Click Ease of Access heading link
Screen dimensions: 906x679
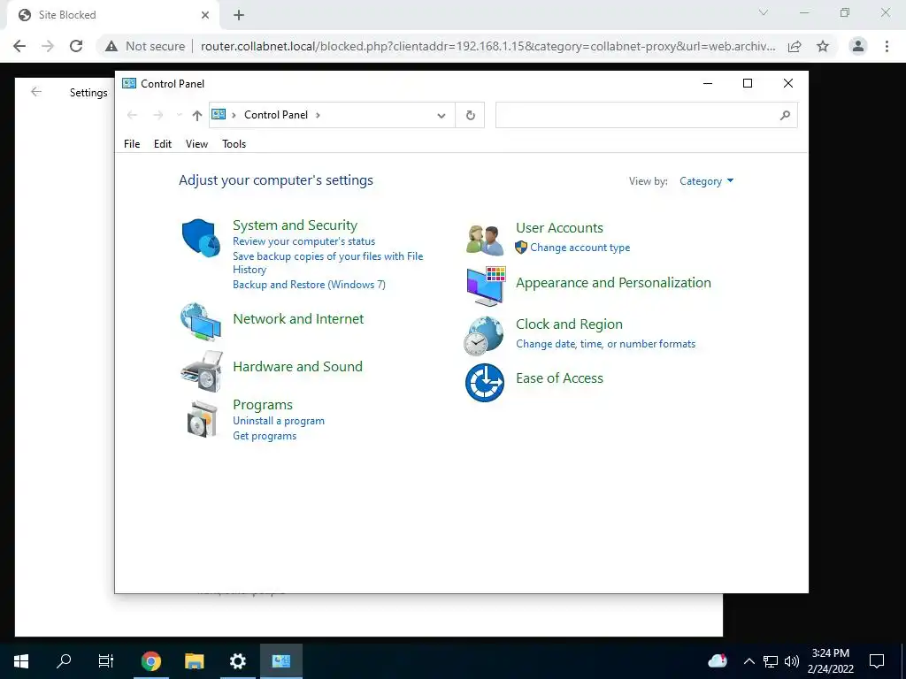pos(559,378)
